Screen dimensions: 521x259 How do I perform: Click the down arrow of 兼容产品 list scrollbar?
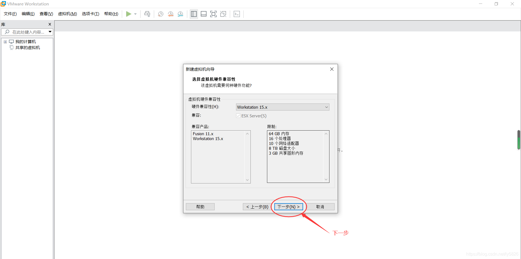[247, 180]
